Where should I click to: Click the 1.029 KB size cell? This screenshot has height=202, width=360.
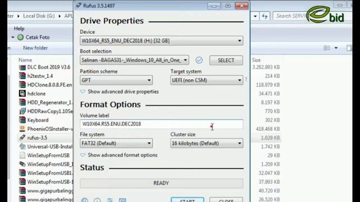pos(270,137)
